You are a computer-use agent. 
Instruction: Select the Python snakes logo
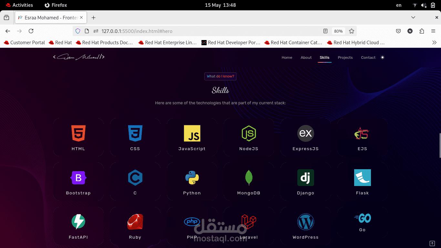(x=192, y=178)
